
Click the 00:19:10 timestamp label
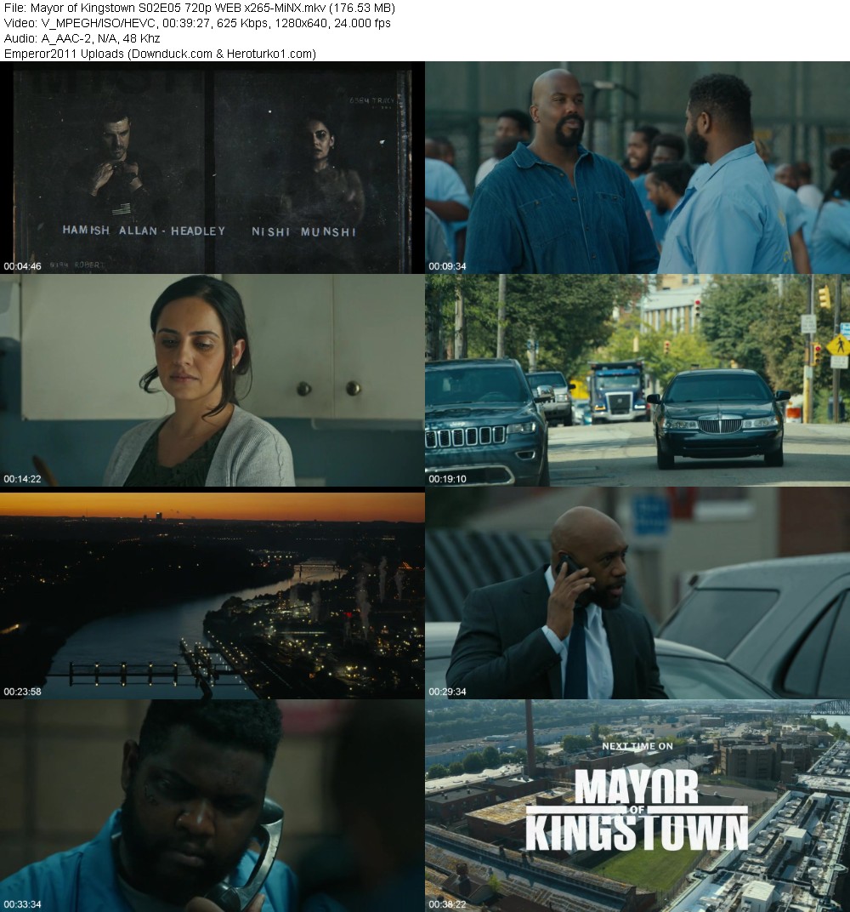coord(447,479)
